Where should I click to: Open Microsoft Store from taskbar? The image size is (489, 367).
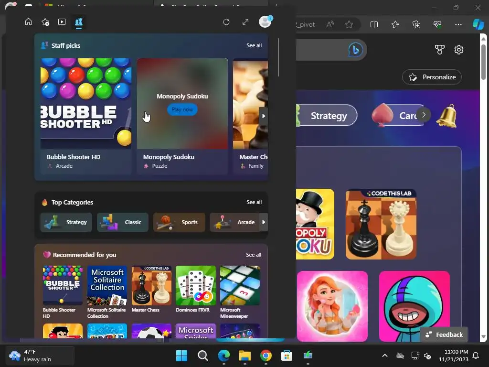pyautogui.click(x=287, y=356)
